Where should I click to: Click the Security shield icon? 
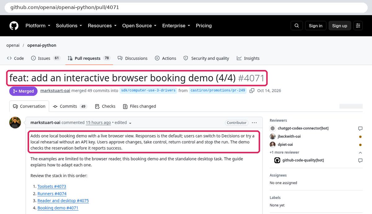(x=186, y=58)
